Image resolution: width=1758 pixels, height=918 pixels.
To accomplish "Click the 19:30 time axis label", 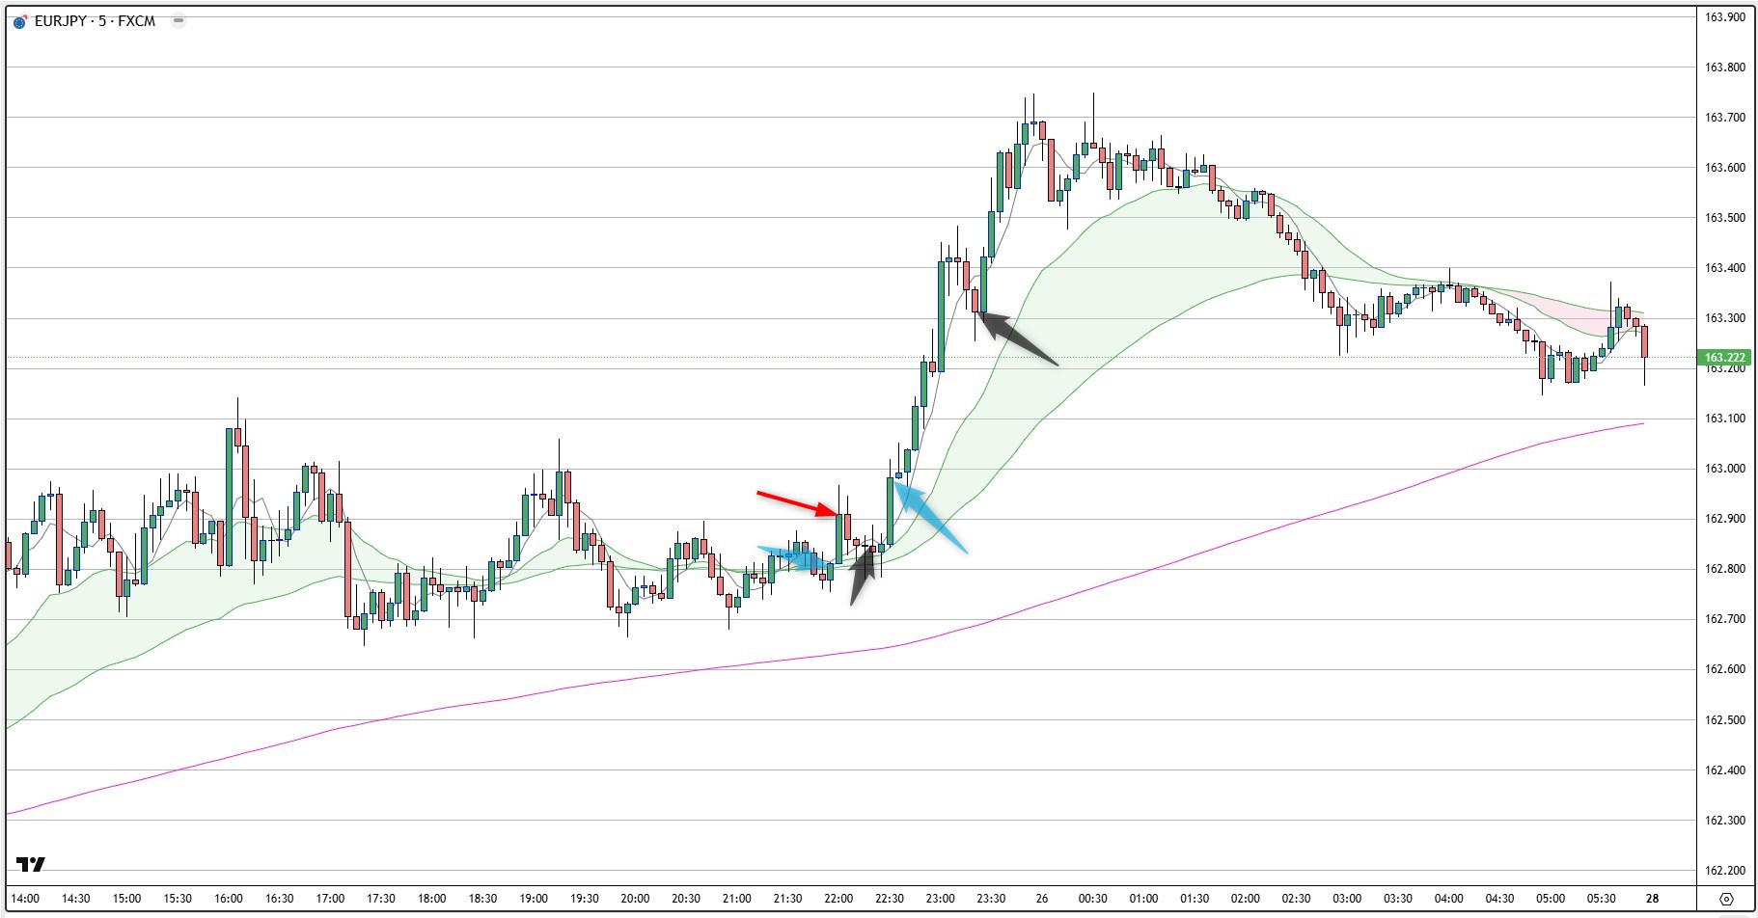I will [585, 898].
